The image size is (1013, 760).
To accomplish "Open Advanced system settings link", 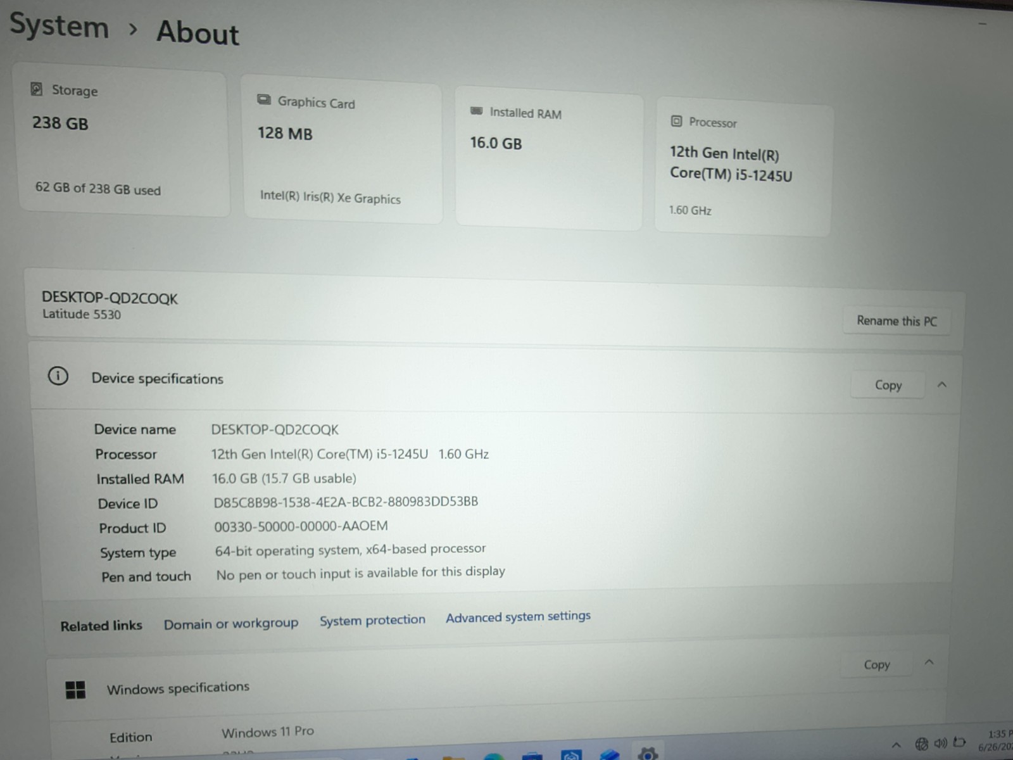I will click(518, 616).
